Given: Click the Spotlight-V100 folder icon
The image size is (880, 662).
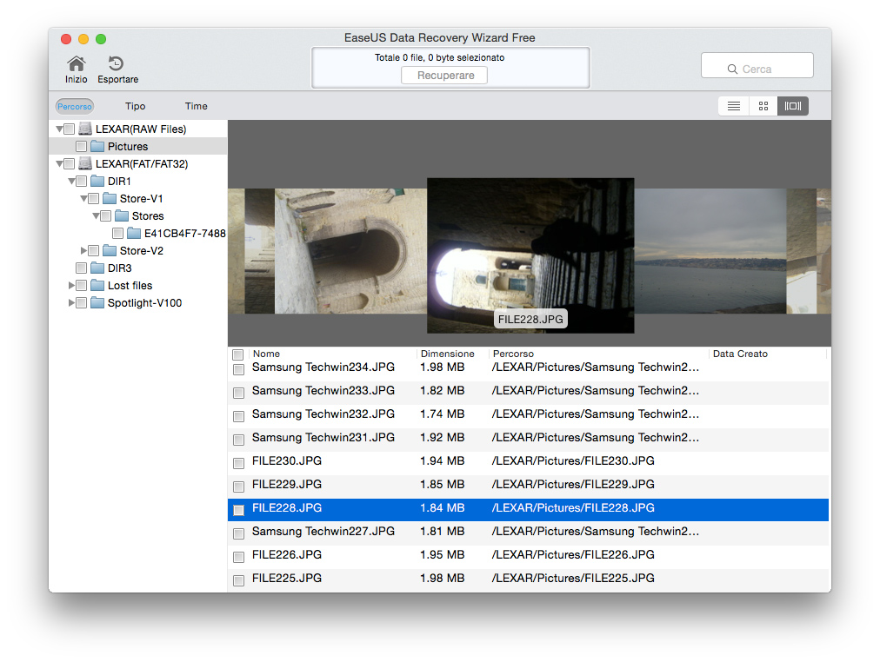Looking at the screenshot, I should pyautogui.click(x=97, y=302).
